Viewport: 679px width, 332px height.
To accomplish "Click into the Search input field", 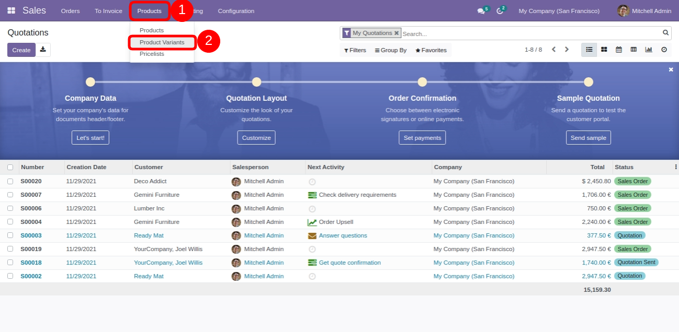I will (x=528, y=33).
